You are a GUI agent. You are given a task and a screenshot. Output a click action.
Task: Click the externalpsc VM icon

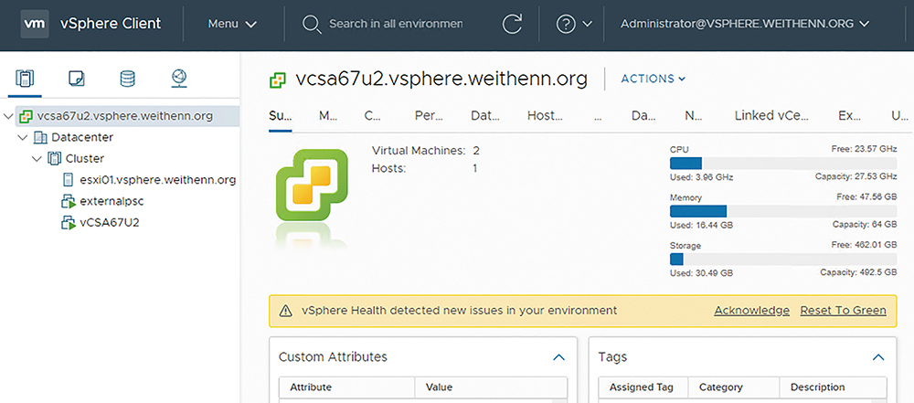69,201
